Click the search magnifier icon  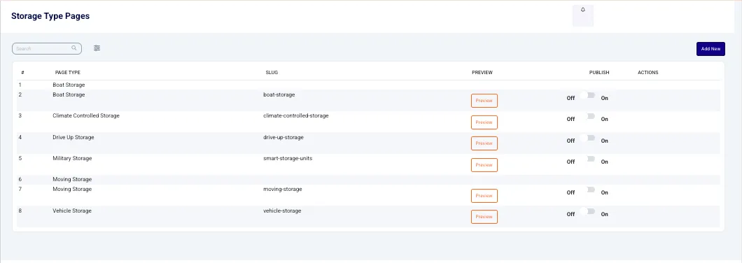73,48
